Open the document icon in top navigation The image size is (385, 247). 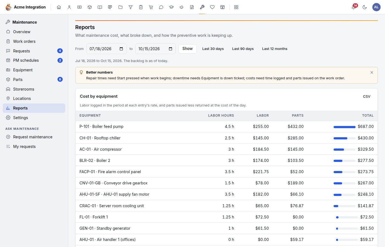coord(192,7)
